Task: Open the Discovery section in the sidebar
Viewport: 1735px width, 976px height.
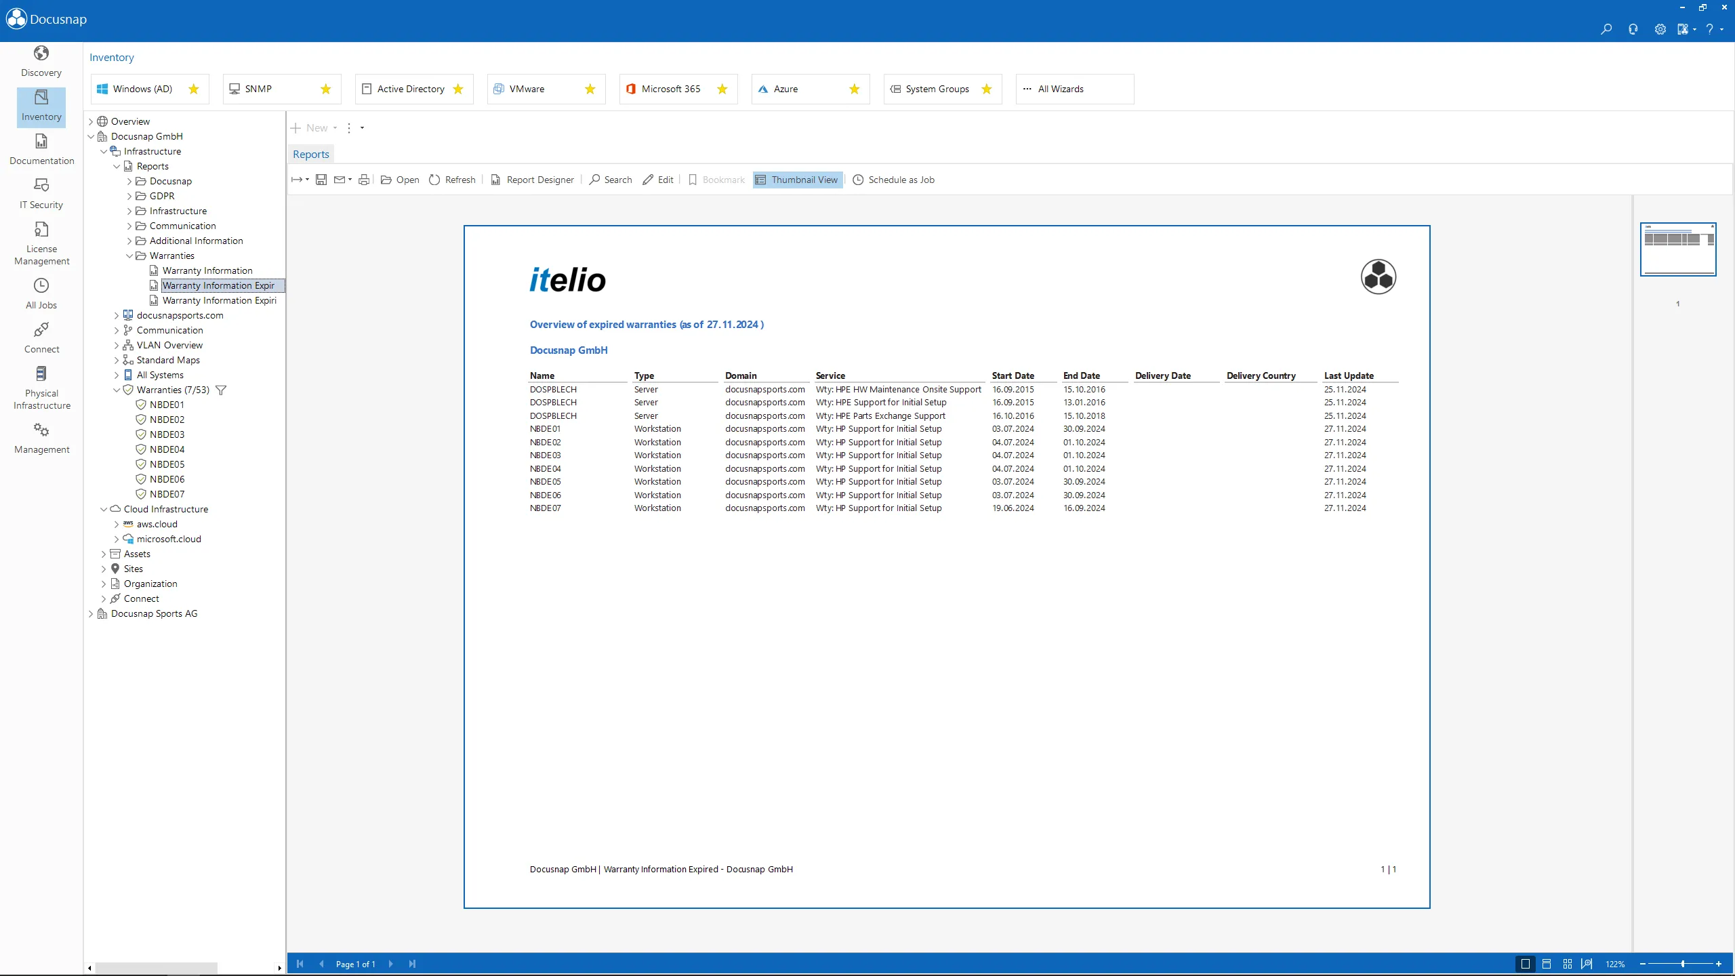Action: pos(41,62)
